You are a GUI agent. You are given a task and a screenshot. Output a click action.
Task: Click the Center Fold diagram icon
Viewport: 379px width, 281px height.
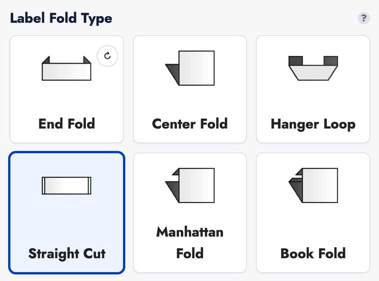click(190, 68)
